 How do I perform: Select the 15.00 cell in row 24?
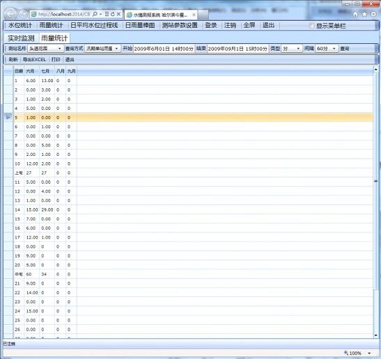click(32, 311)
